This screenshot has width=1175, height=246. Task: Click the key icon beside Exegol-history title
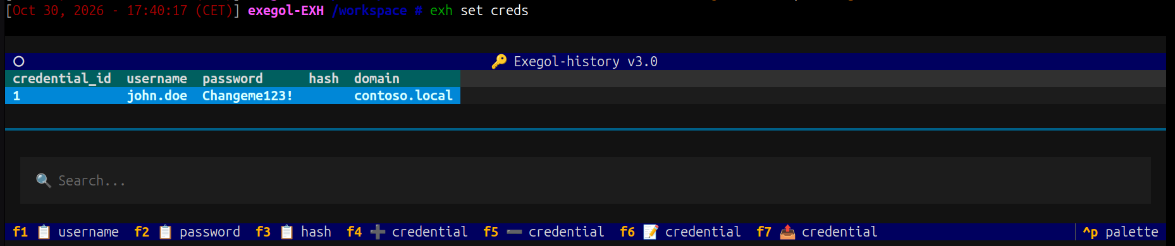pos(499,61)
